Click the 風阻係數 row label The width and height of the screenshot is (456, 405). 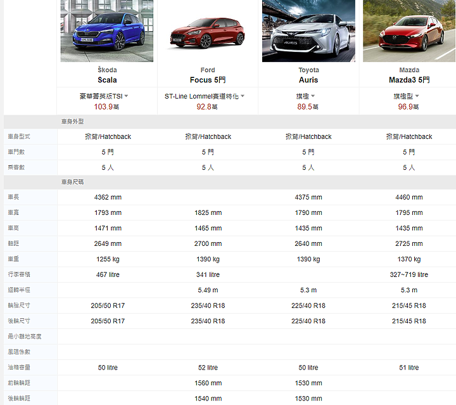click(x=19, y=352)
